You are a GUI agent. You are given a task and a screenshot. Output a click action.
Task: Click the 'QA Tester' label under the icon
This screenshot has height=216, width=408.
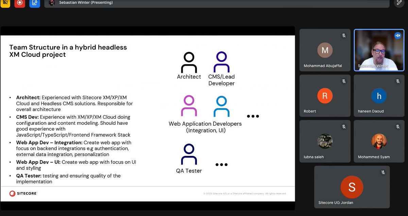[189, 171]
